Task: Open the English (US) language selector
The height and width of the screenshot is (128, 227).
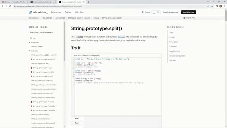Action: pyautogui.click(x=189, y=18)
